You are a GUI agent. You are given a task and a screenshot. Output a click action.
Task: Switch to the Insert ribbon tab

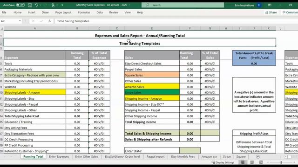32,13
